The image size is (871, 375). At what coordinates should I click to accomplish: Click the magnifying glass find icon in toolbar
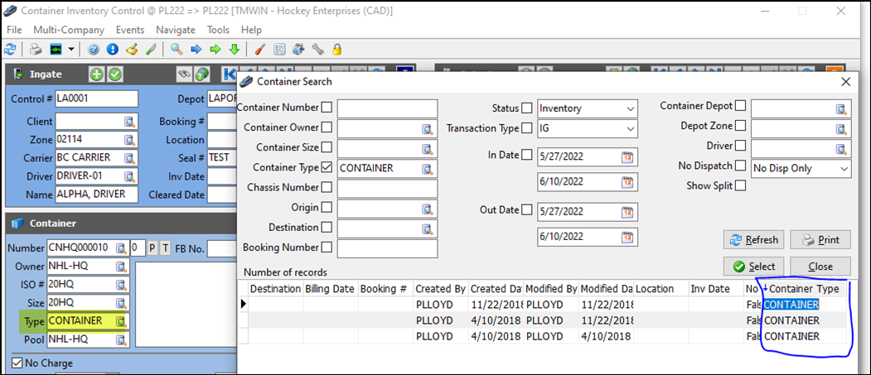coord(177,50)
